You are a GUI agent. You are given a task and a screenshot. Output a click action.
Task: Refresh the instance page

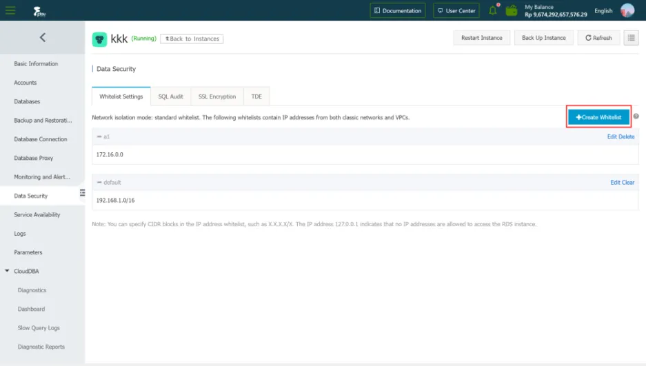pyautogui.click(x=598, y=38)
